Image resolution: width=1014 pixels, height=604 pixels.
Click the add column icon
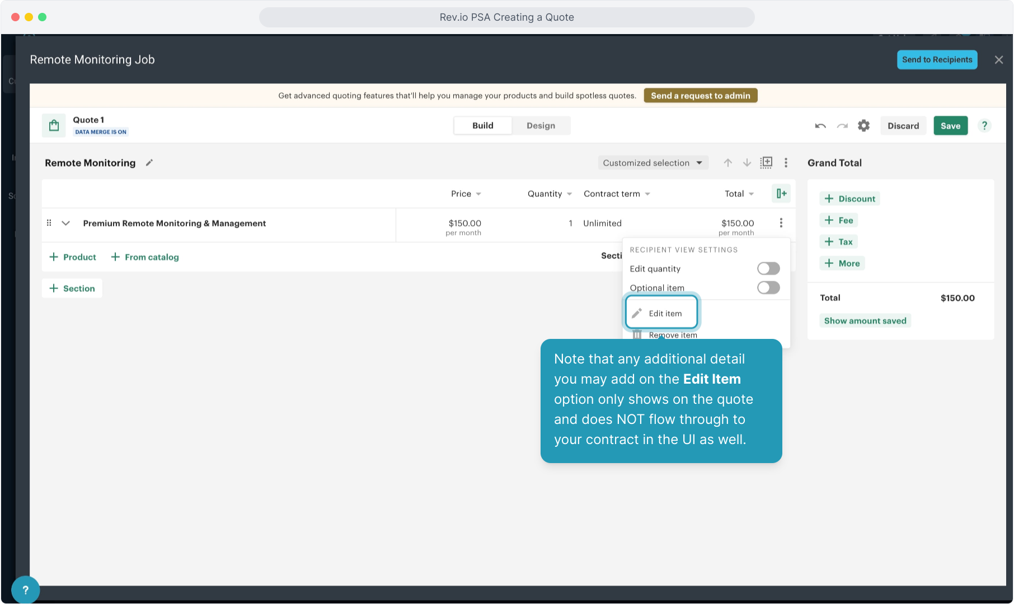[781, 194]
